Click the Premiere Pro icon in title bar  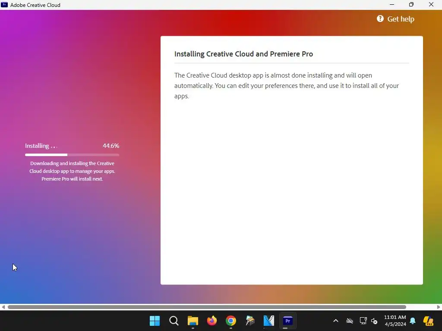pos(4,4)
